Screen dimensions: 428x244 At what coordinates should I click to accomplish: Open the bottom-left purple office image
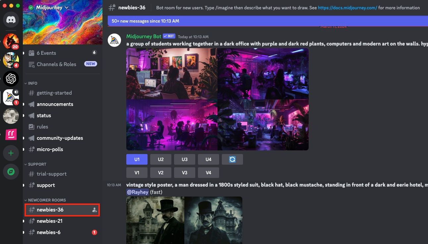(x=172, y=125)
